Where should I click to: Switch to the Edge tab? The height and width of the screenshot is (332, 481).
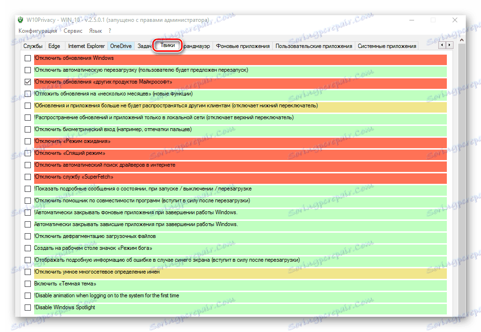[x=54, y=46]
